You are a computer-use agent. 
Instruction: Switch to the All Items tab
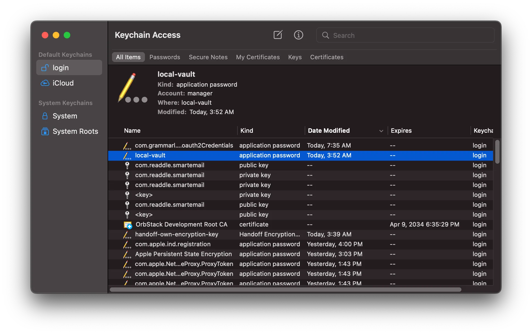point(128,57)
